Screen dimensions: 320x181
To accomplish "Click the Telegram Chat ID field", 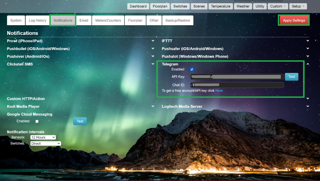I will click(x=236, y=85).
